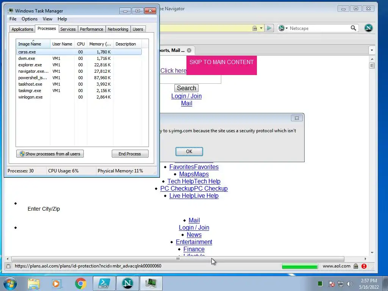The height and width of the screenshot is (291, 388).
Task: Click the magnifier search icon in Netscape search box
Action: click(354, 28)
